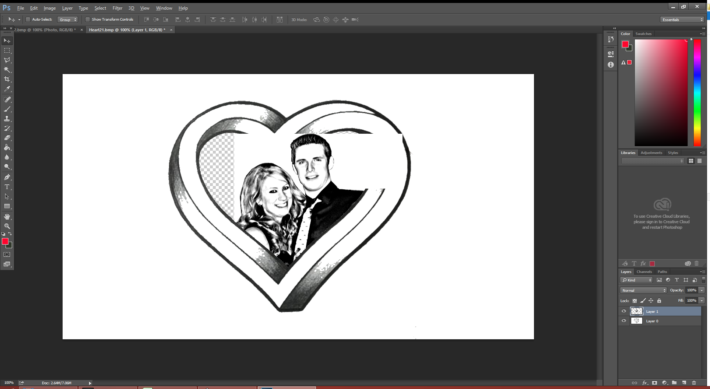Screen dimensions: 710x389
Task: Select the Polygonal Lasso tool
Action: point(7,60)
